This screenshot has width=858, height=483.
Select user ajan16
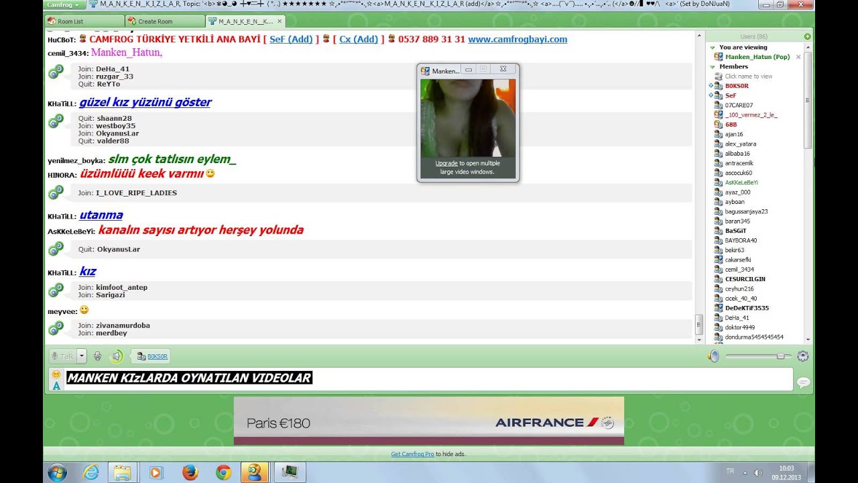pyautogui.click(x=734, y=134)
